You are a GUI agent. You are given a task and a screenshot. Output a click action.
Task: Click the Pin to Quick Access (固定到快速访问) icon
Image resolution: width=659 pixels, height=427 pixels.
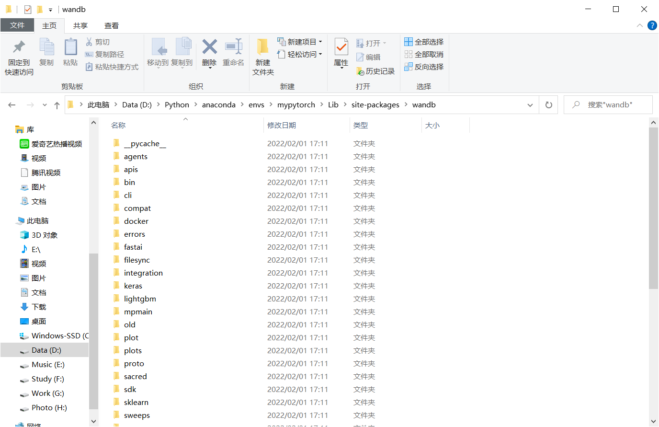(19, 47)
